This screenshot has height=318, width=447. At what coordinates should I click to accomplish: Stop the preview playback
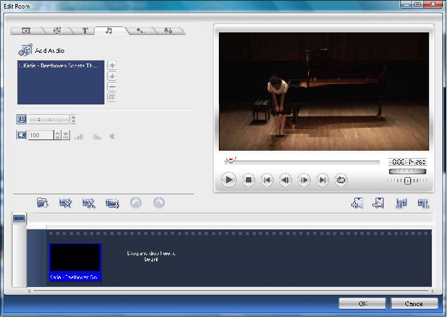coord(249,180)
